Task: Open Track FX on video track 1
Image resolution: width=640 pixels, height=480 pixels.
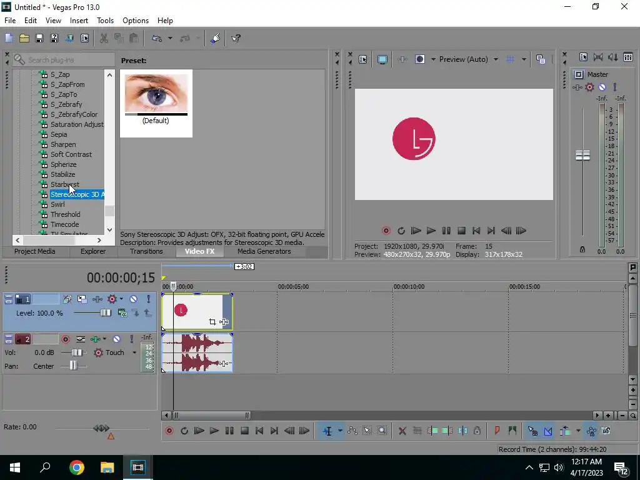Action: coord(97,299)
